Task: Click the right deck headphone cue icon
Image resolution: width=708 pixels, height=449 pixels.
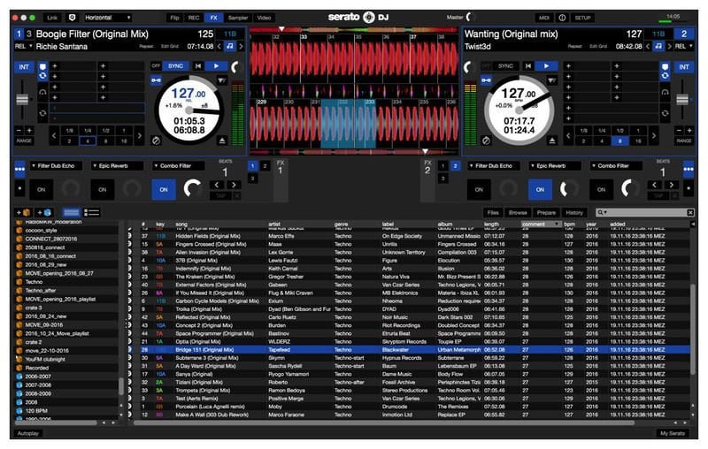Action: click(x=666, y=93)
